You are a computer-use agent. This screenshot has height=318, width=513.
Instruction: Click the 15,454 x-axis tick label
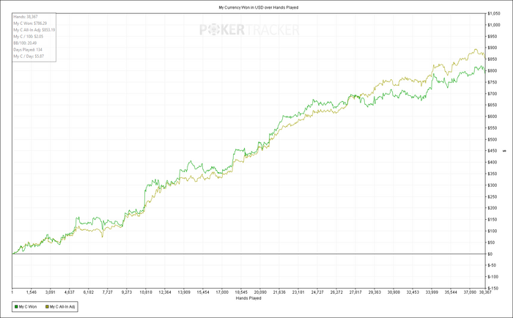coord(203,292)
